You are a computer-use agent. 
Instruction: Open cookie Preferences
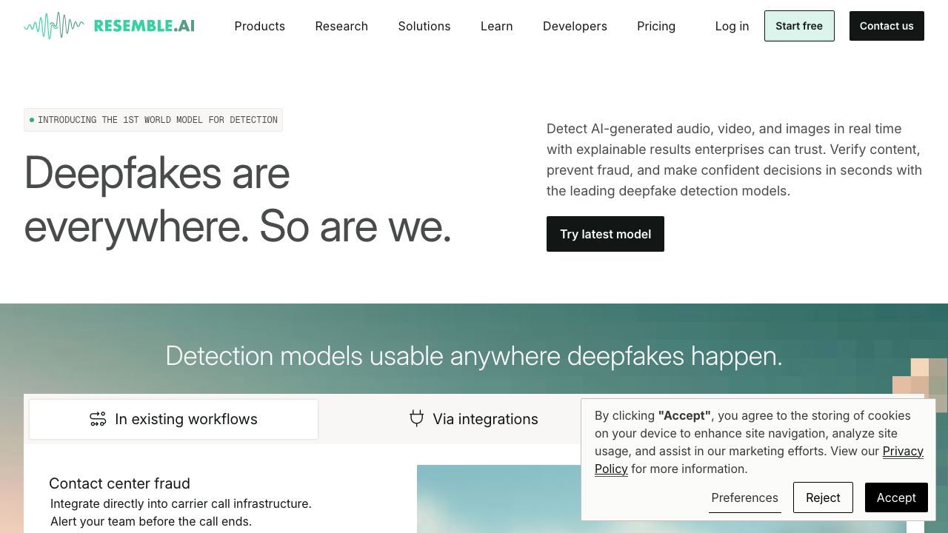(x=744, y=497)
